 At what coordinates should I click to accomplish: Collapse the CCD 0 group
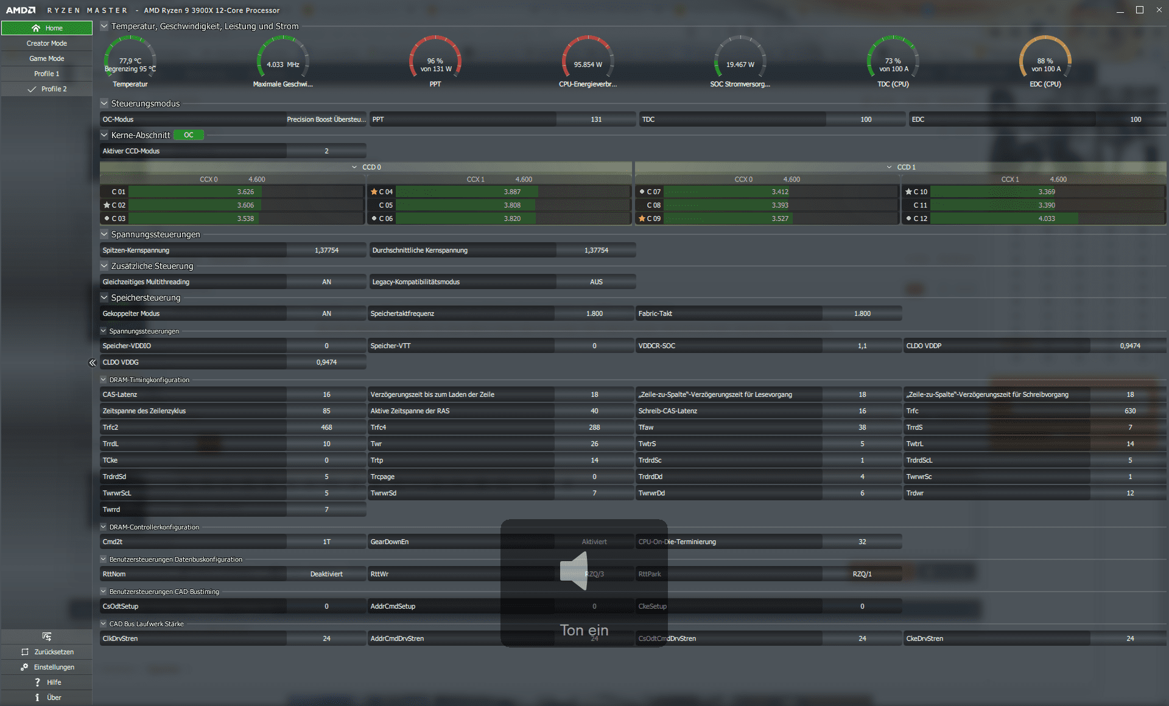point(354,167)
